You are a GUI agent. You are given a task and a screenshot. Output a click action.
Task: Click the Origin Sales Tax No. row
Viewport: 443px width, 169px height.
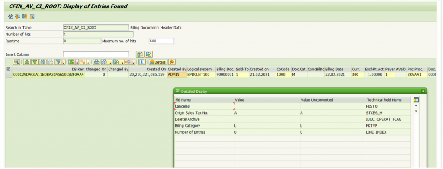tap(292, 112)
